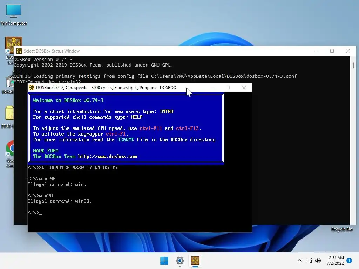Viewport: 359px width, 269px height.
Task: Click the red ctrl-F1 keymapper text
Action: point(116,134)
